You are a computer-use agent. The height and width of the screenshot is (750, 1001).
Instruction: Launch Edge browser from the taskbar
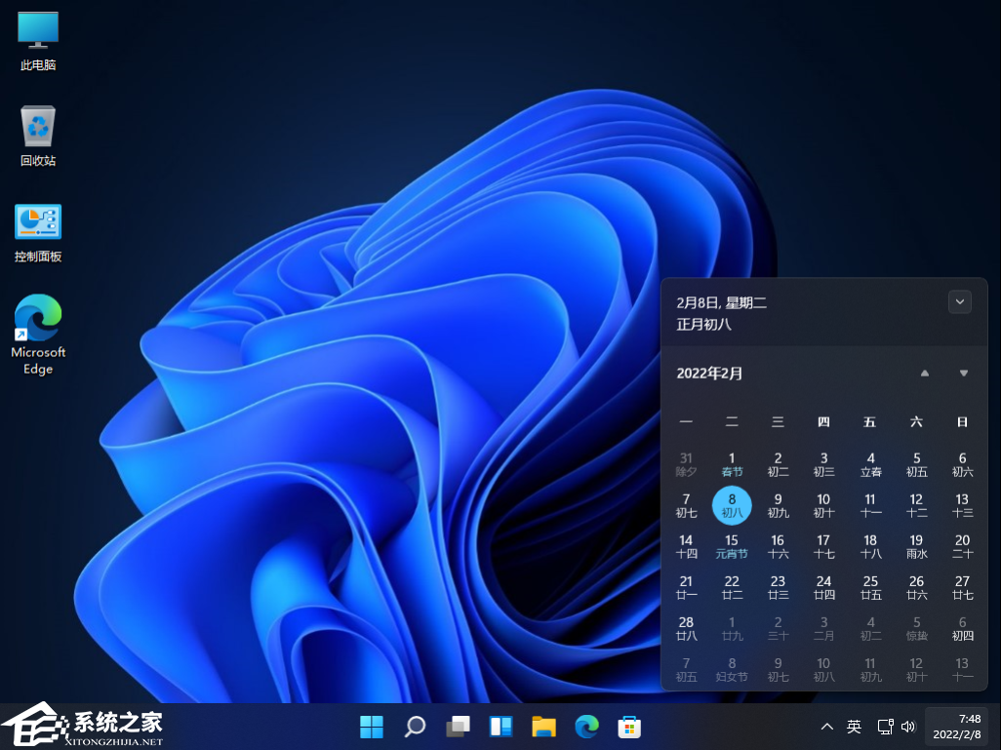click(586, 727)
